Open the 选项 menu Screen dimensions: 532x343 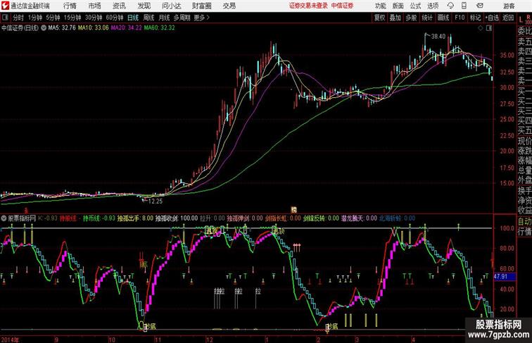(433, 6)
